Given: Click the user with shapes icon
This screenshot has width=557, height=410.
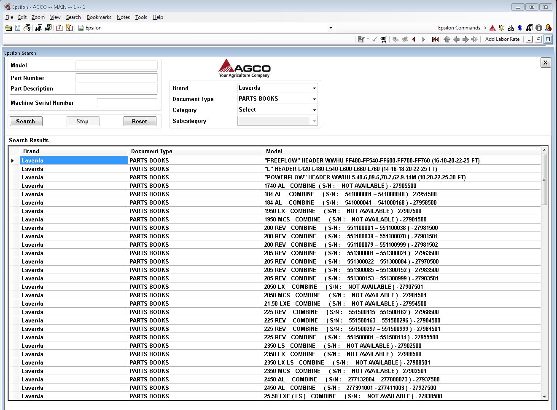Looking at the screenshot, I should [548, 28].
